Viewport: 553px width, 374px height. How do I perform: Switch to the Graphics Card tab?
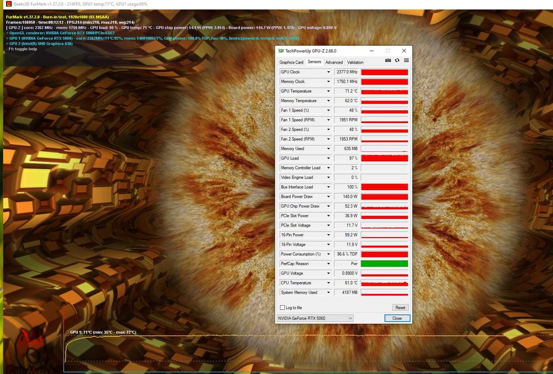coord(291,62)
